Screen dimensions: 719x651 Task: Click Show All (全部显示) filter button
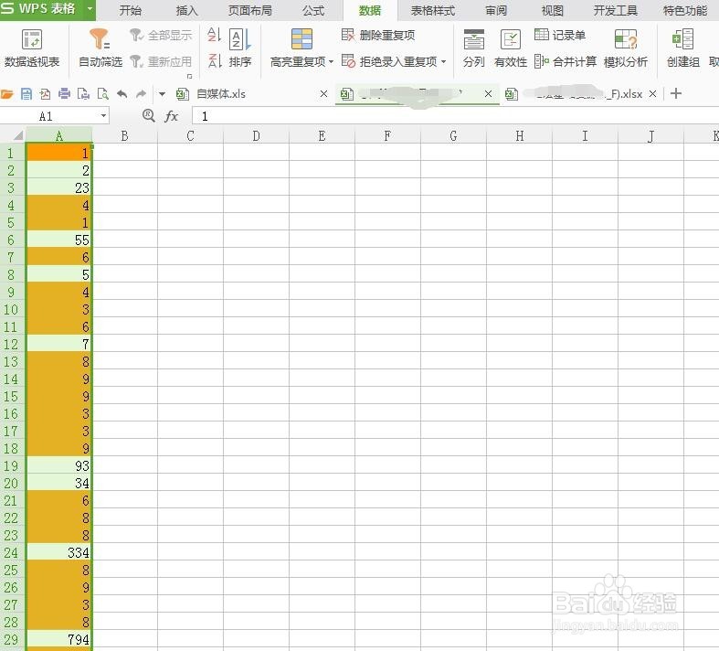(x=161, y=35)
